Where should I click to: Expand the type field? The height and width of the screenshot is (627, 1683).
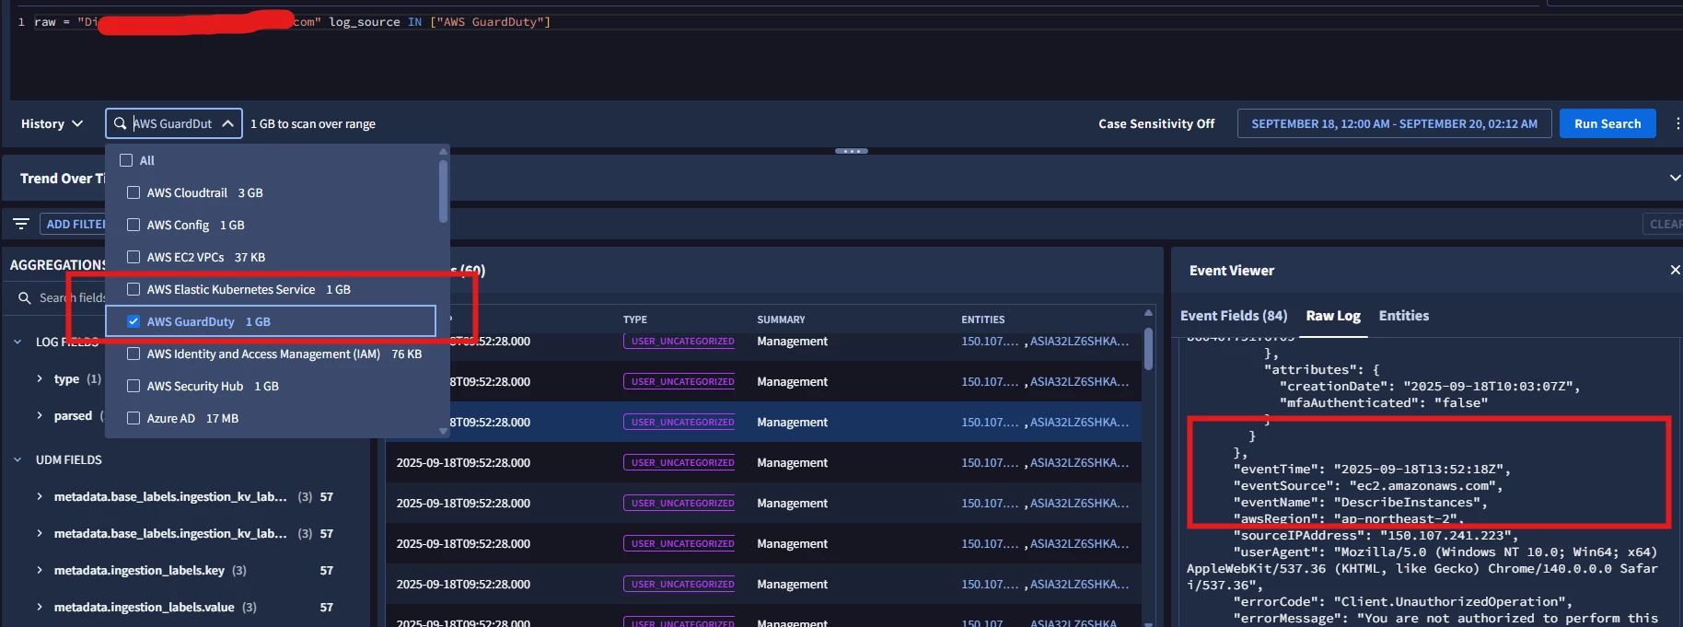click(x=39, y=378)
